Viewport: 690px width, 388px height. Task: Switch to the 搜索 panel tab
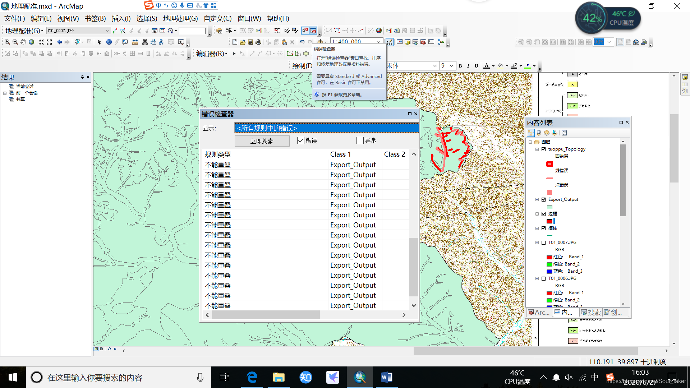coord(591,312)
